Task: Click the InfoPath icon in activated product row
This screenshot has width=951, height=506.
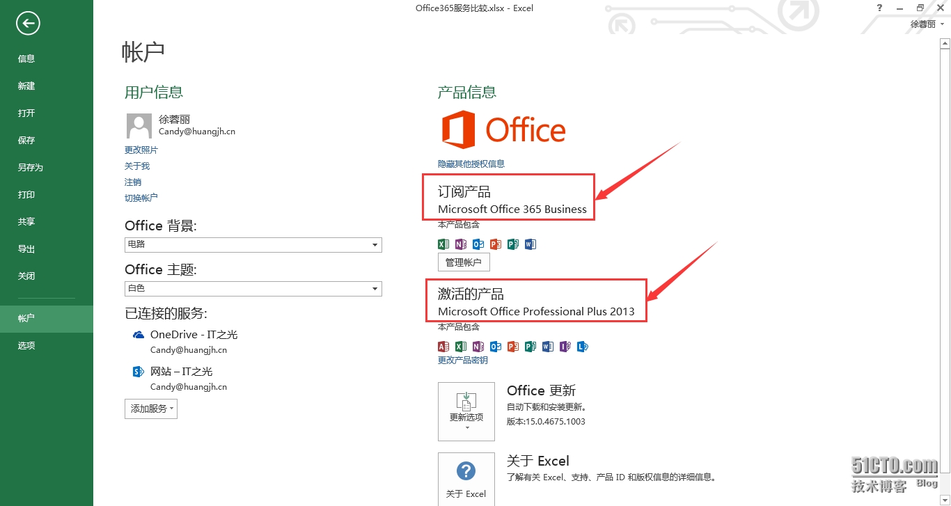Action: click(x=565, y=347)
